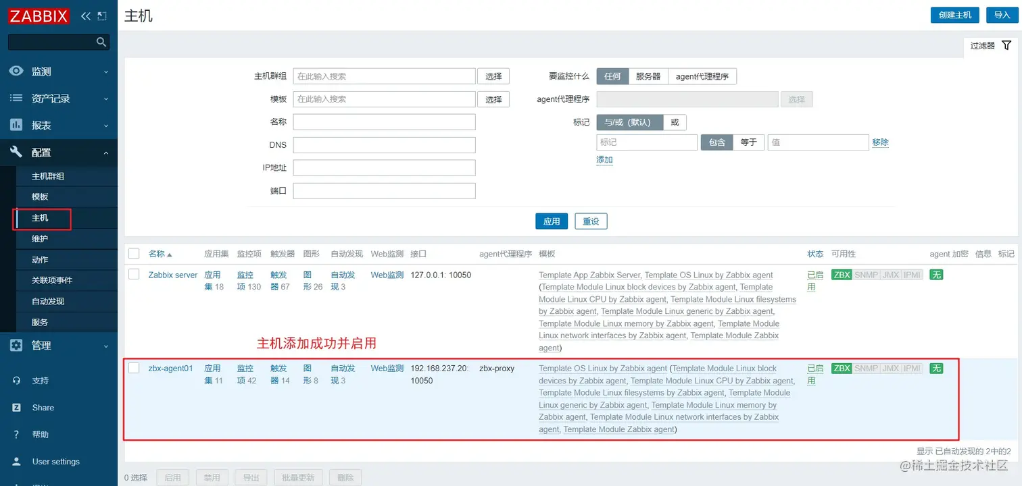This screenshot has height=486, width=1022.
Task: Click the ZABBIX logo
Action: [x=39, y=16]
